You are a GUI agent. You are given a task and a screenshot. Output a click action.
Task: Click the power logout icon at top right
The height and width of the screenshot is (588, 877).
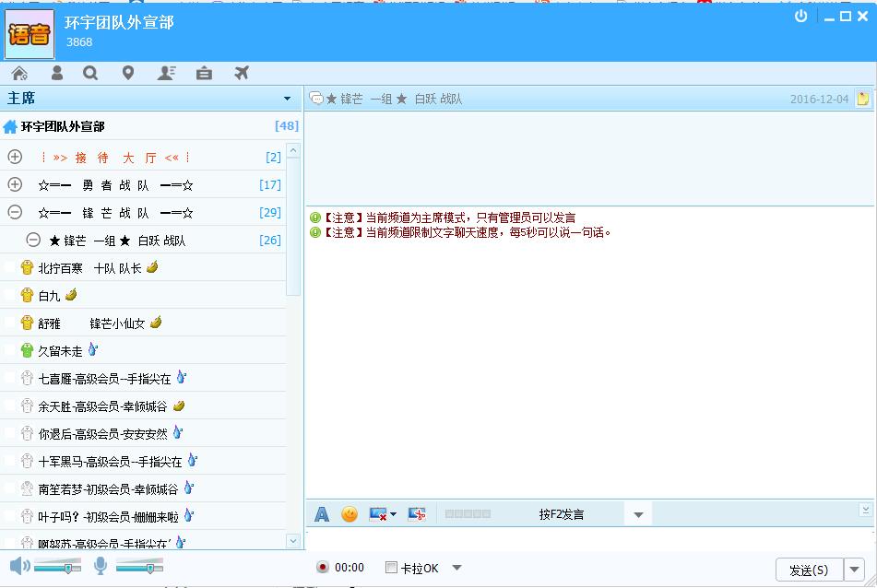tap(801, 15)
